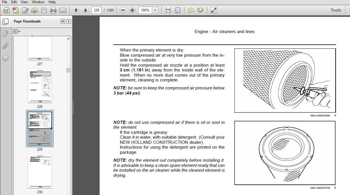Collapse the thumbnails panel with double arrow
The width and height of the screenshot is (350, 195).
tap(63, 21)
